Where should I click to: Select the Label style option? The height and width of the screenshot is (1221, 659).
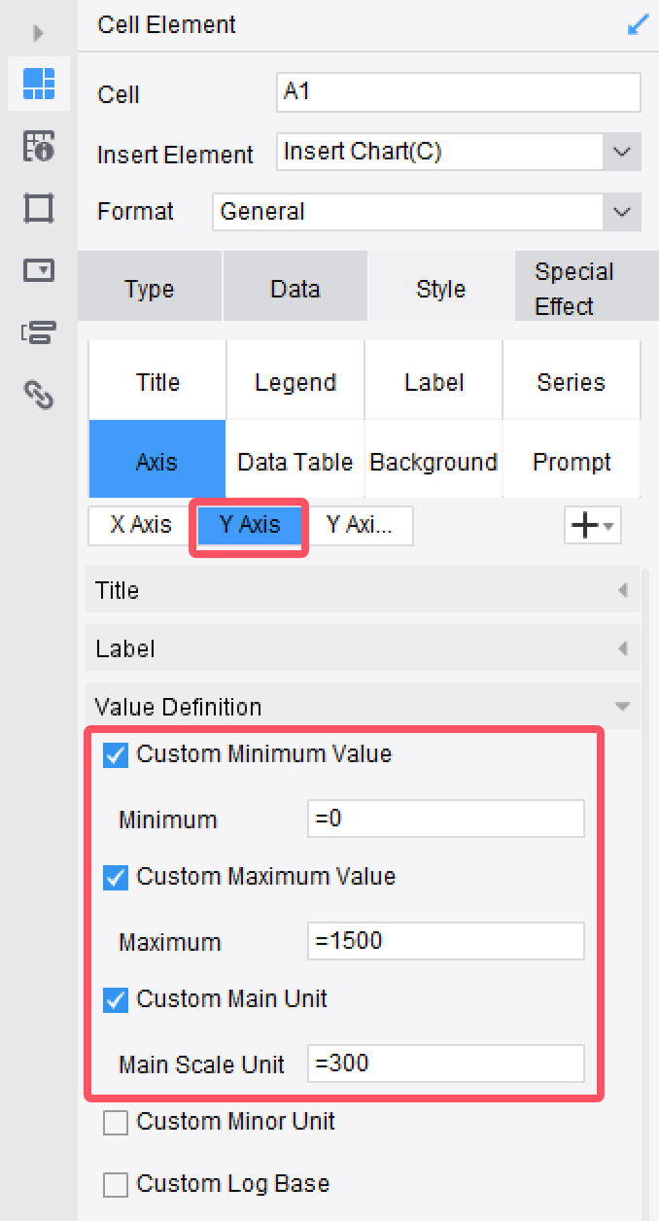pos(434,382)
